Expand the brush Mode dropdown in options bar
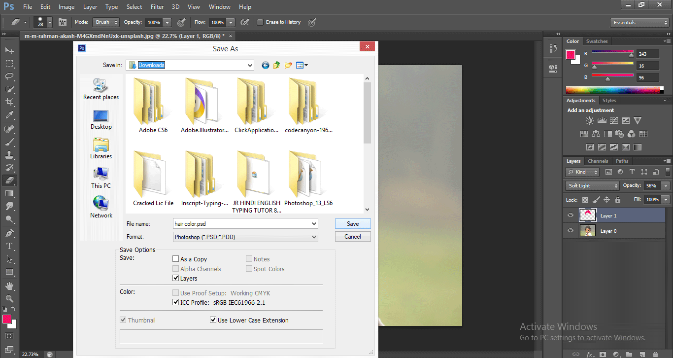 [x=116, y=22]
